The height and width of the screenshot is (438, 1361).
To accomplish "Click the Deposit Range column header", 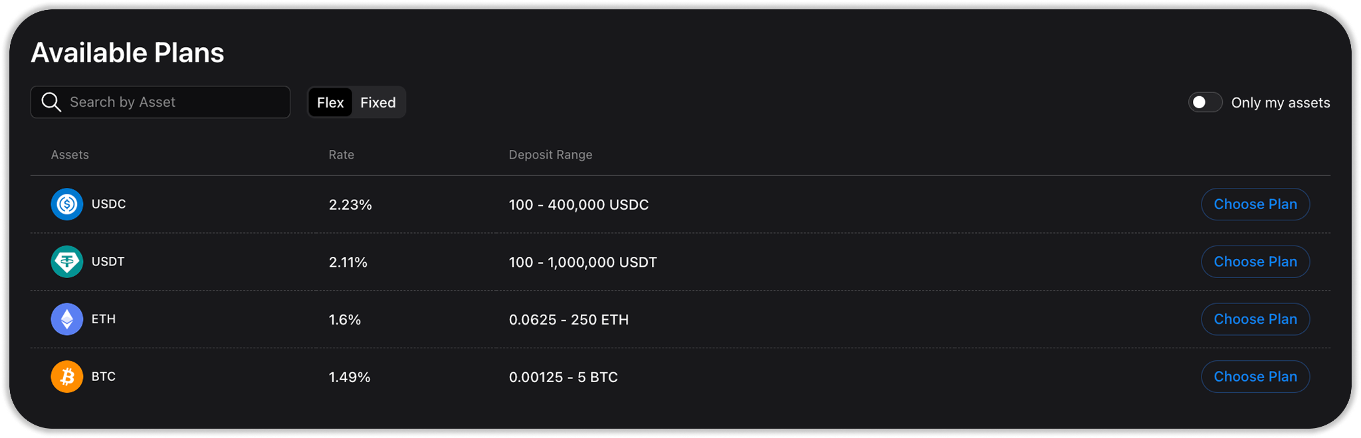I will 550,155.
